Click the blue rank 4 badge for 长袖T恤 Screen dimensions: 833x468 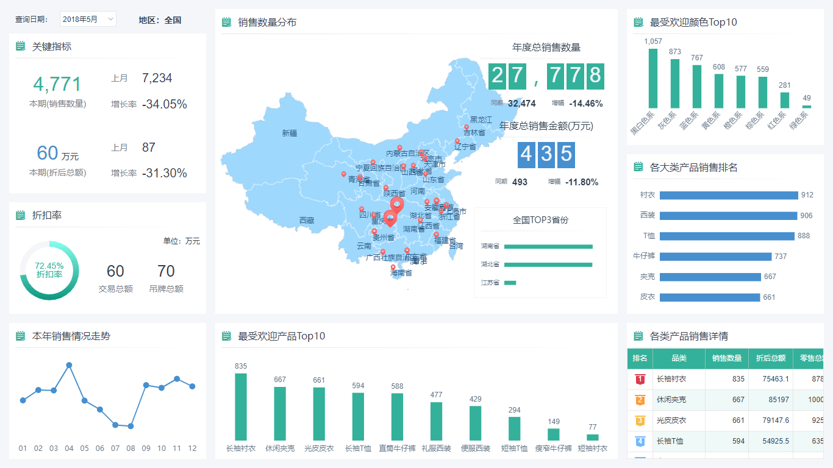640,441
